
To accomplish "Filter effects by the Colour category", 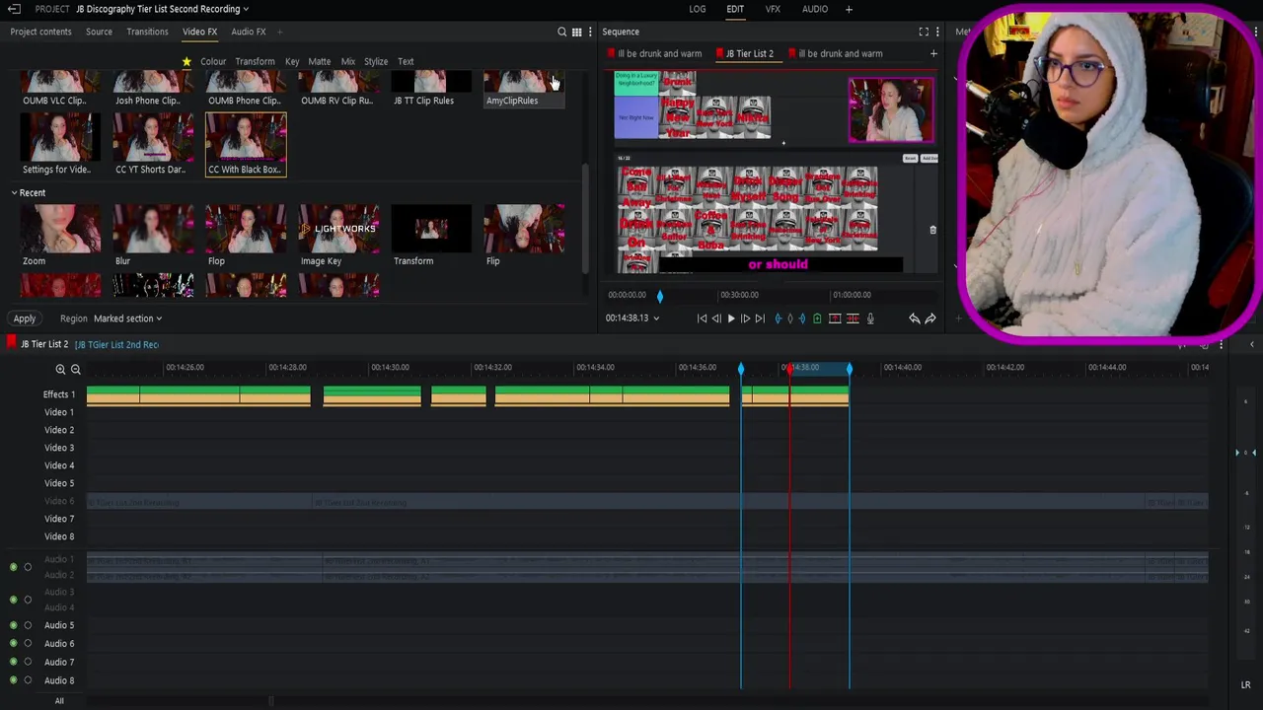I will [x=213, y=61].
